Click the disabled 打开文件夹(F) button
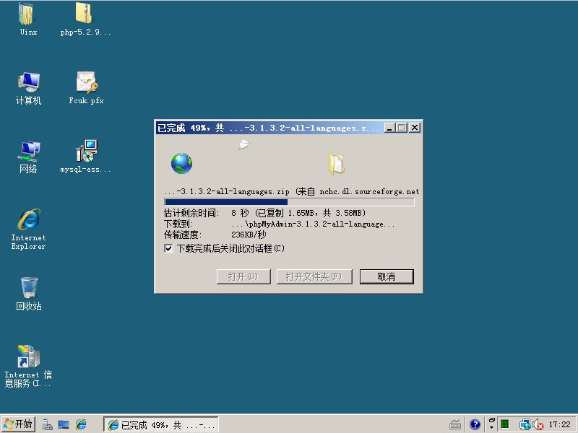The width and height of the screenshot is (578, 433). pyautogui.click(x=314, y=276)
